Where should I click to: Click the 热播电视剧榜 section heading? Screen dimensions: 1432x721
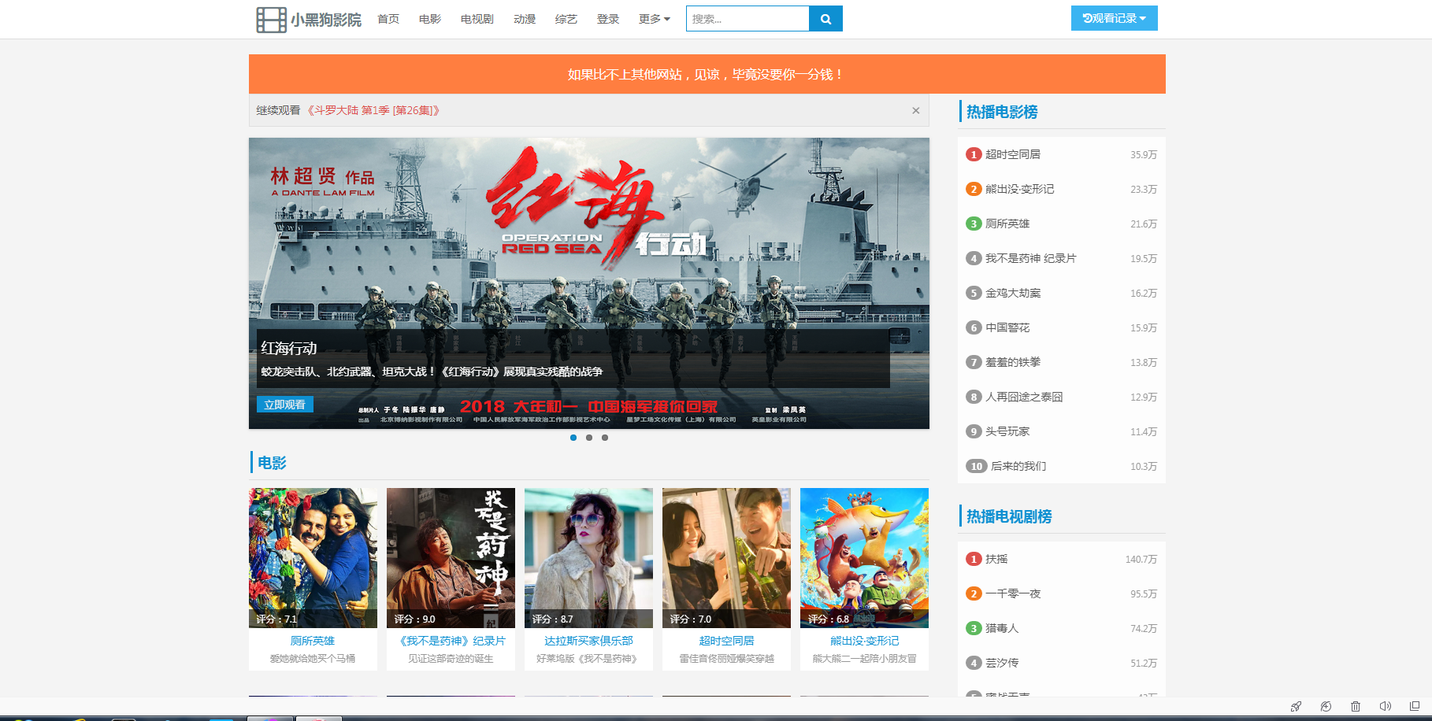(x=1009, y=516)
